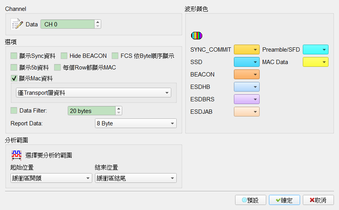Screen dimensions: 339x210
Task: Pick BEACON waveform color
Action: [247, 75]
